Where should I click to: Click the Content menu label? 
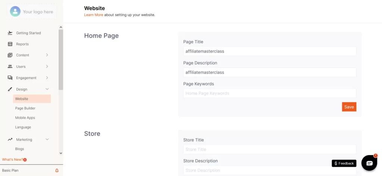[x=23, y=55]
